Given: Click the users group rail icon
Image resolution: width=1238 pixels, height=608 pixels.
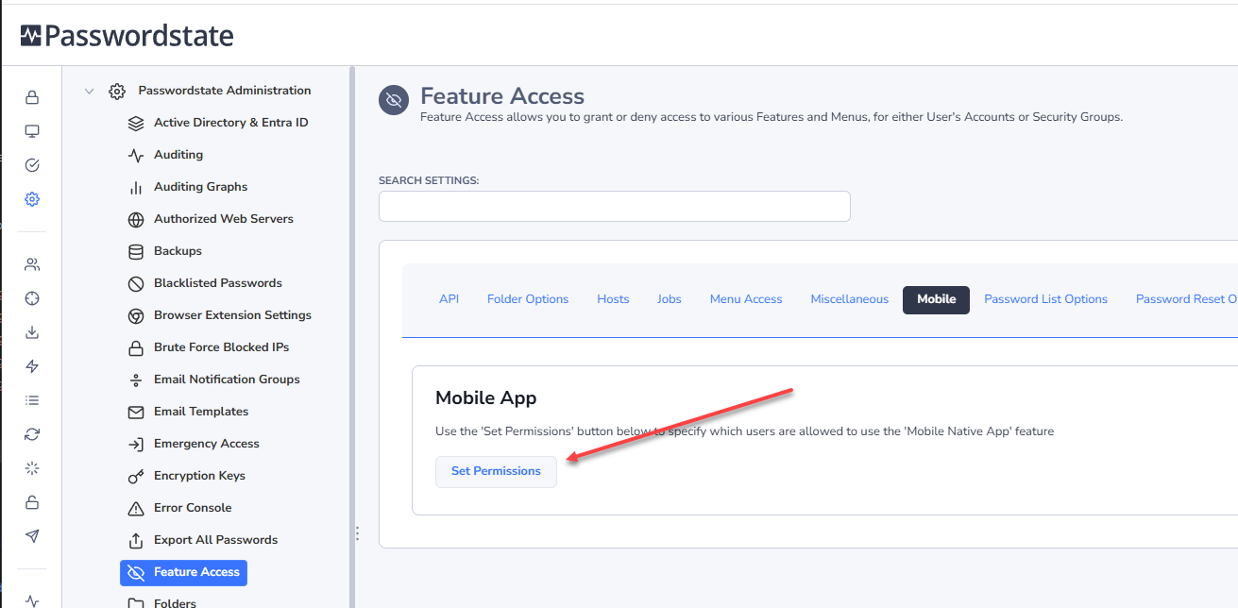Looking at the screenshot, I should point(32,264).
